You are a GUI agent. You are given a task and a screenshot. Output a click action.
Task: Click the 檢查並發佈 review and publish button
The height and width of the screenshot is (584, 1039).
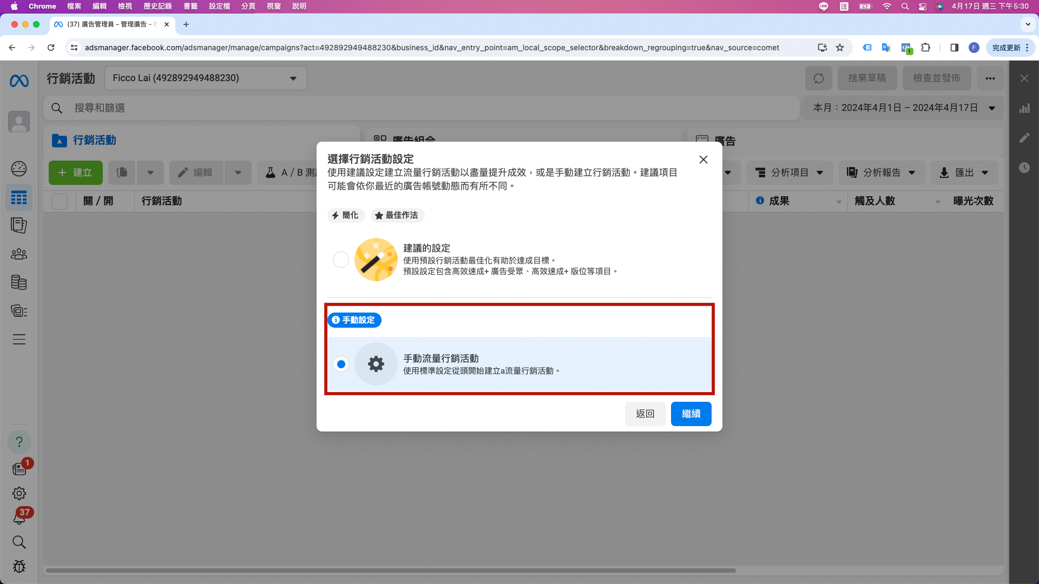[x=937, y=78]
